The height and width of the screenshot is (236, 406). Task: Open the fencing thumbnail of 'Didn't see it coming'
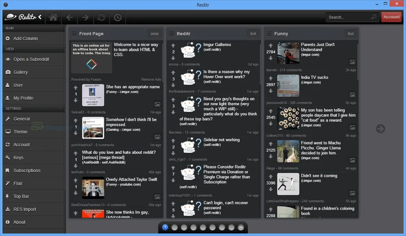288,184
